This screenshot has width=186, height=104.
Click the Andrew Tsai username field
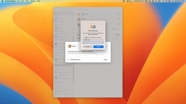pyautogui.click(x=93, y=40)
